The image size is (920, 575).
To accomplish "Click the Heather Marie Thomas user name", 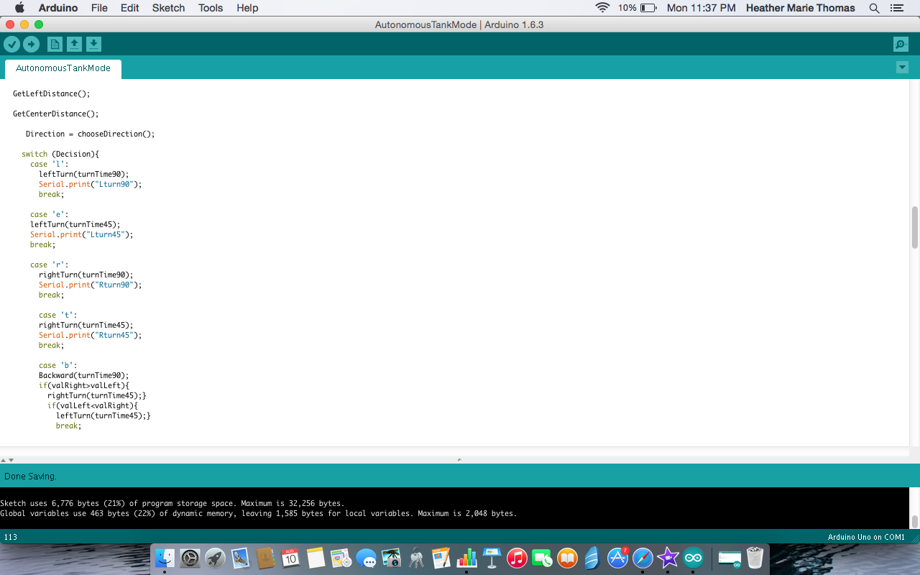I will [800, 8].
